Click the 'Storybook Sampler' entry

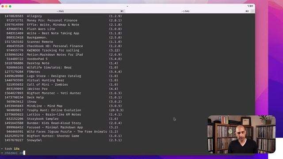43,119
